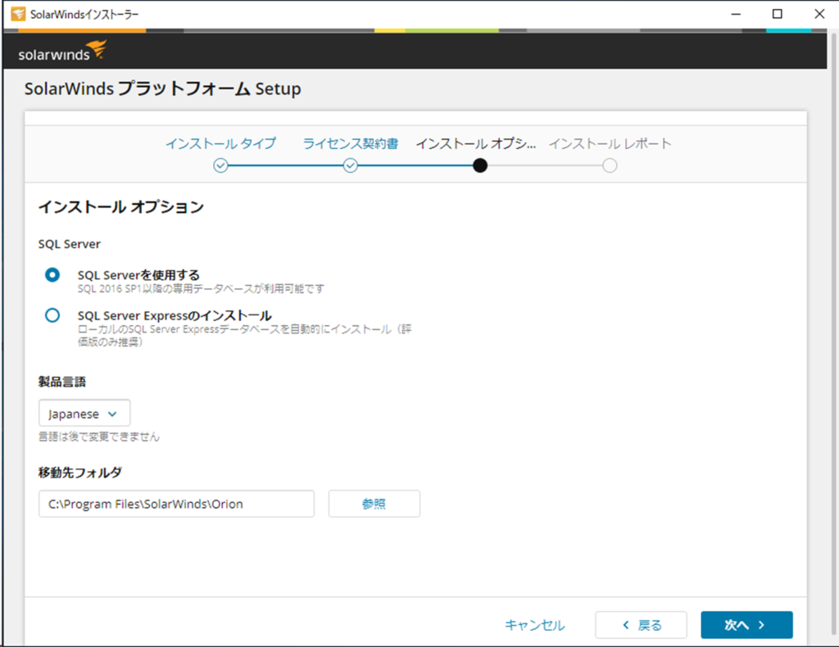
Task: Click the checkmark circle under インストール タイプ
Action: pyautogui.click(x=220, y=165)
